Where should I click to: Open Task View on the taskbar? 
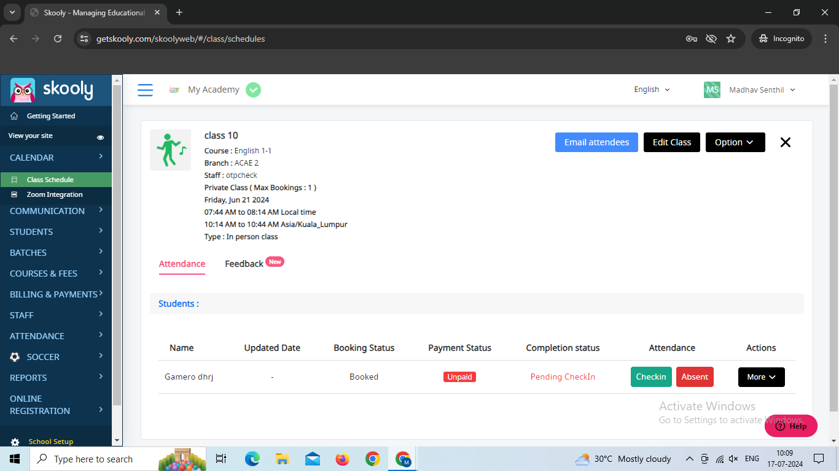pyautogui.click(x=221, y=459)
